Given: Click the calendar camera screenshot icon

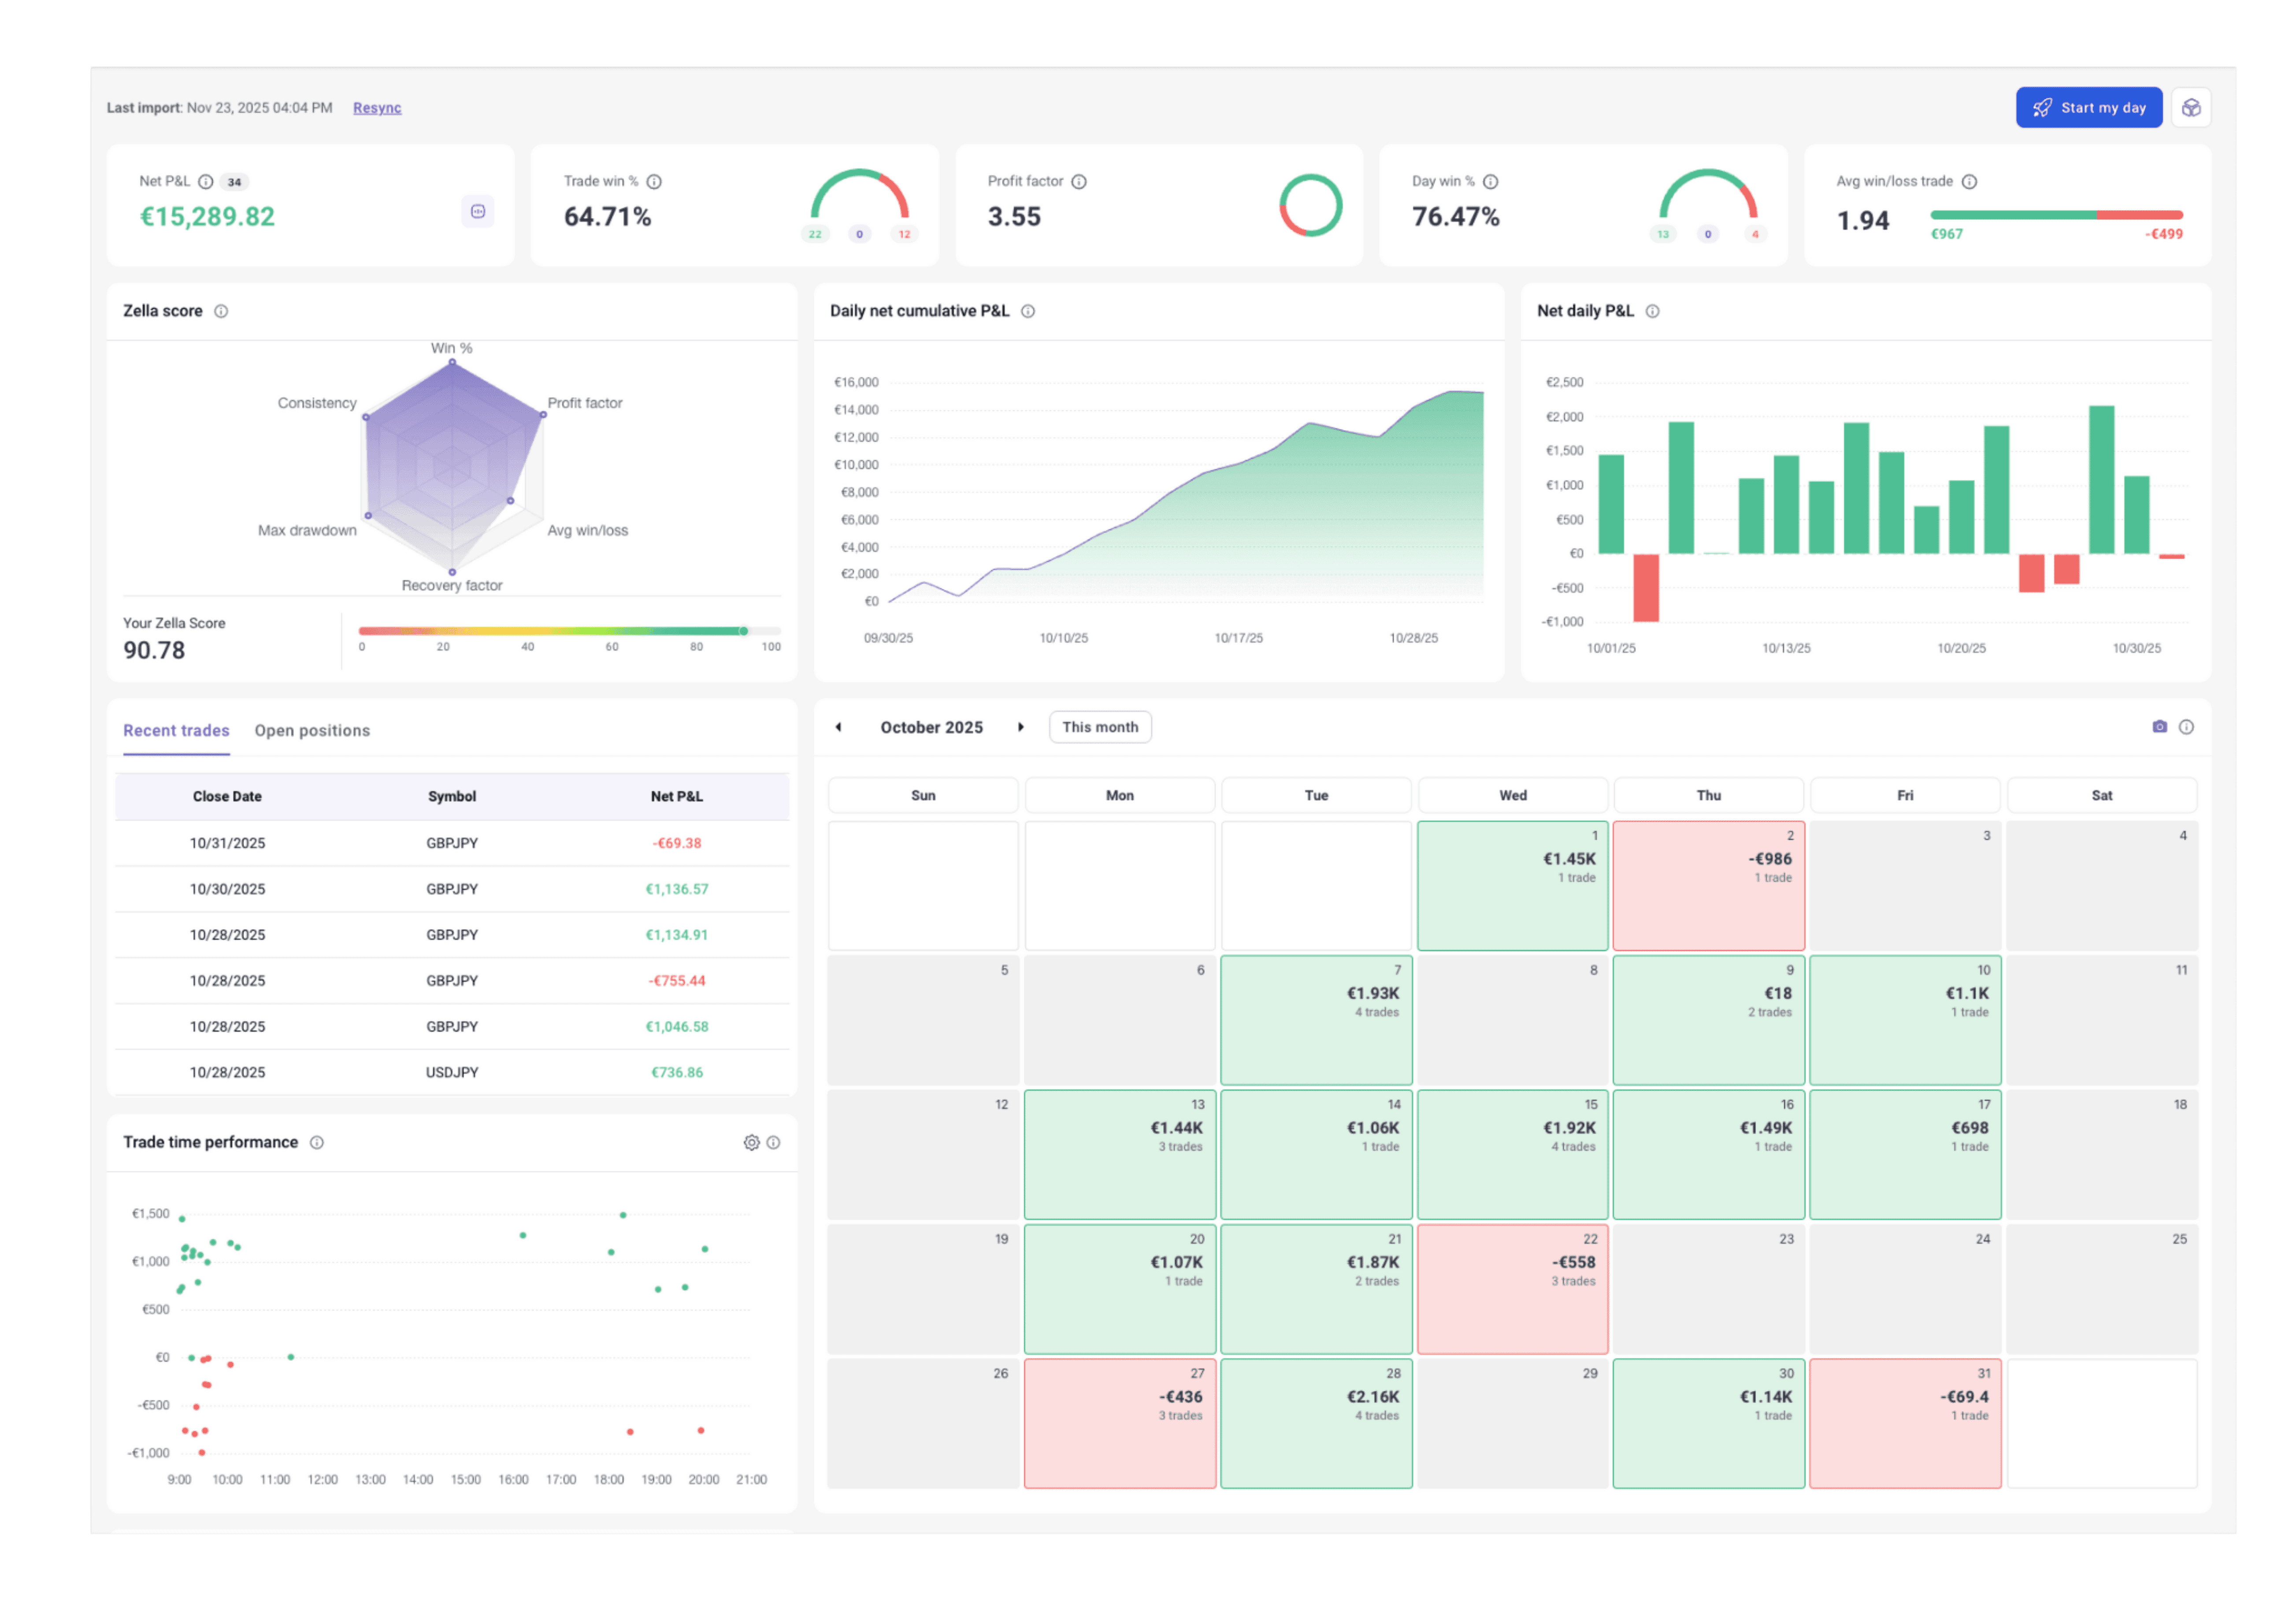Looking at the screenshot, I should (2159, 727).
